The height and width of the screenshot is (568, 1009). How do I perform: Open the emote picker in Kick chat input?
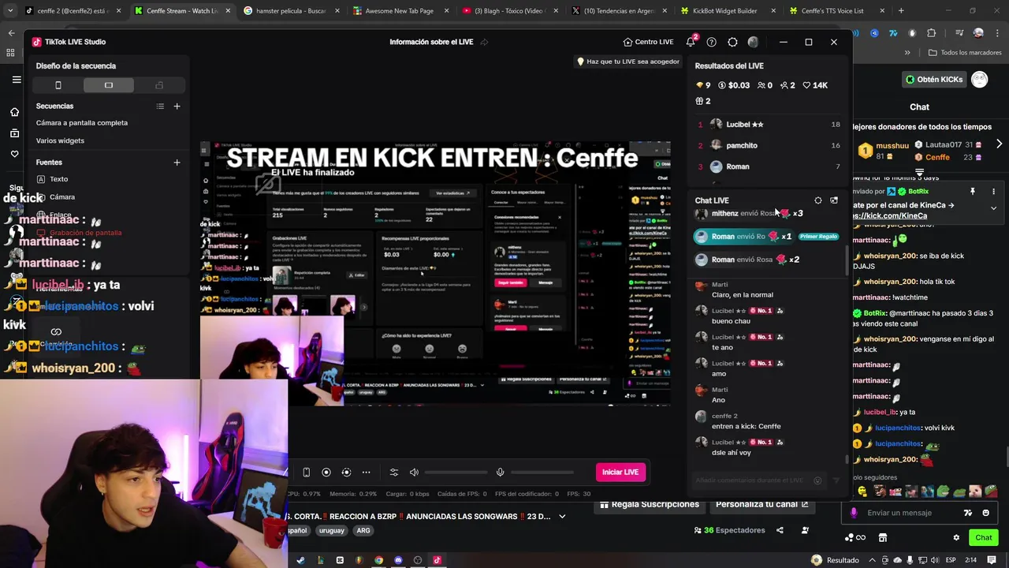[x=985, y=513]
